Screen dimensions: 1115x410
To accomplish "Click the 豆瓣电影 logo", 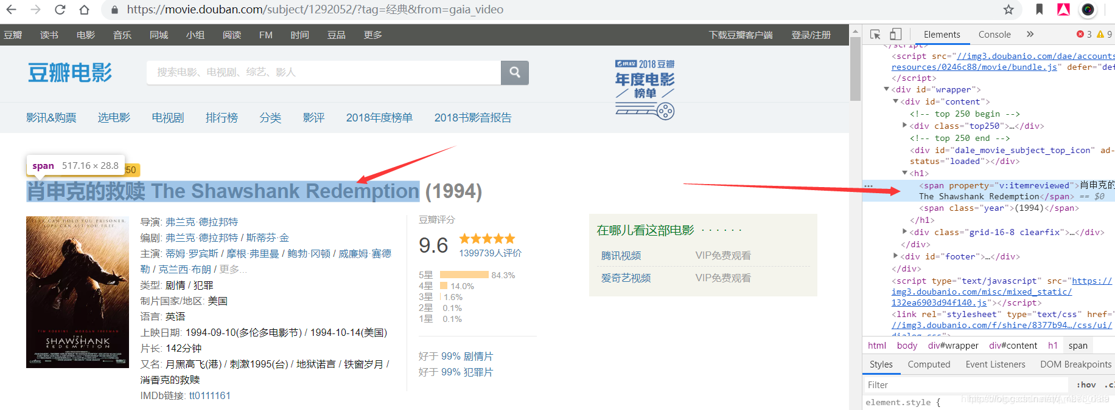I will pyautogui.click(x=70, y=73).
